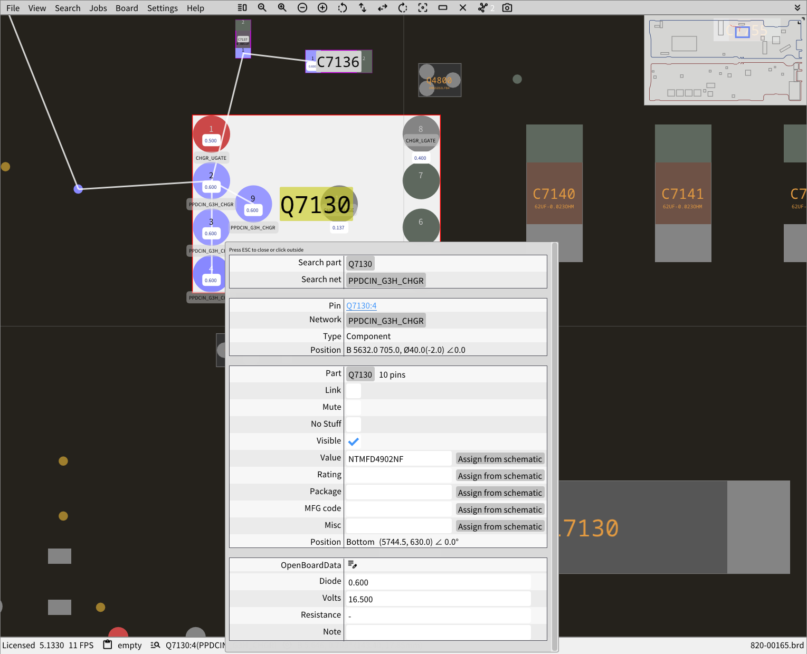Disable the Visible checkbox for Q7130

(x=354, y=441)
